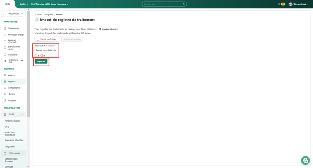Open the modèle d'import link
313x168 pixels.
110,29
